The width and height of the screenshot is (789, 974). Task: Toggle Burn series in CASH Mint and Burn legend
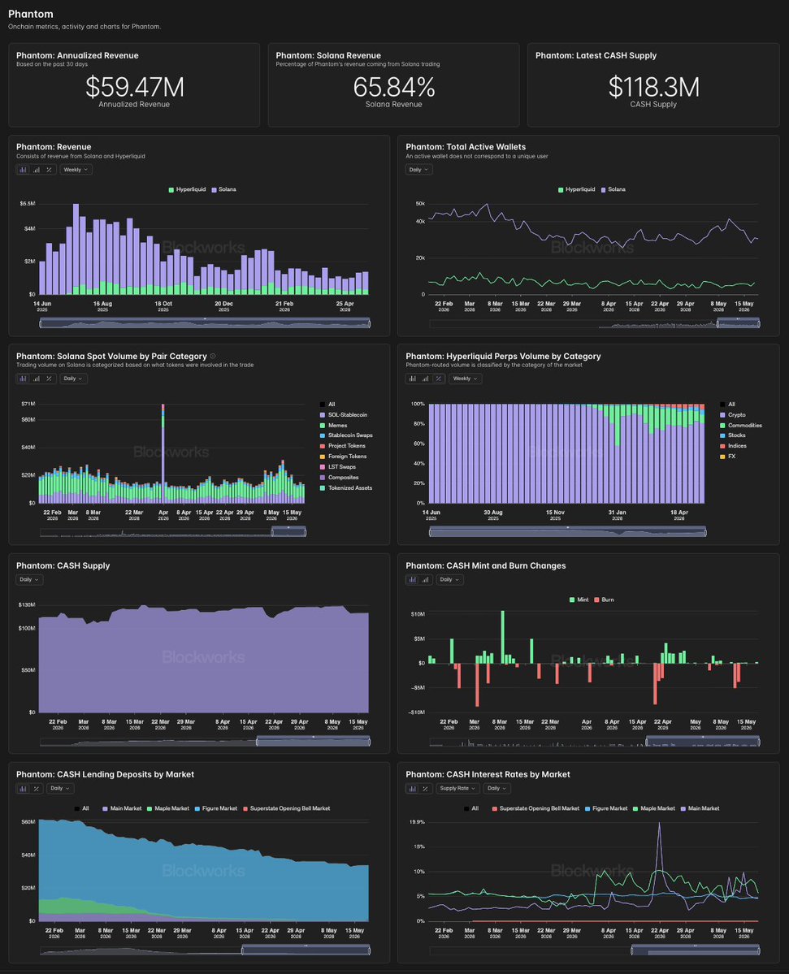[x=605, y=600]
